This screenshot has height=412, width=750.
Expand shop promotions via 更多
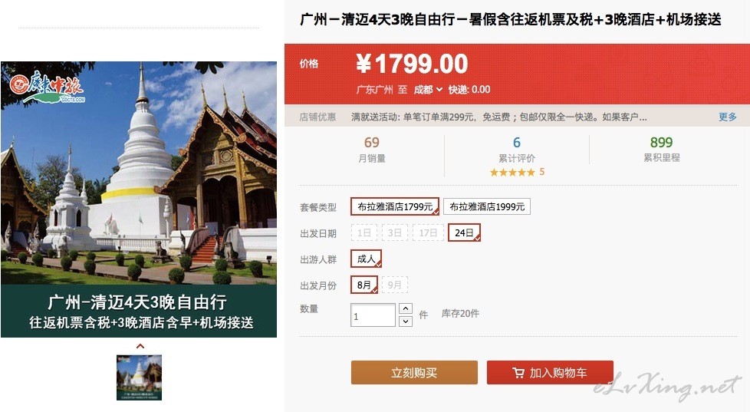728,117
